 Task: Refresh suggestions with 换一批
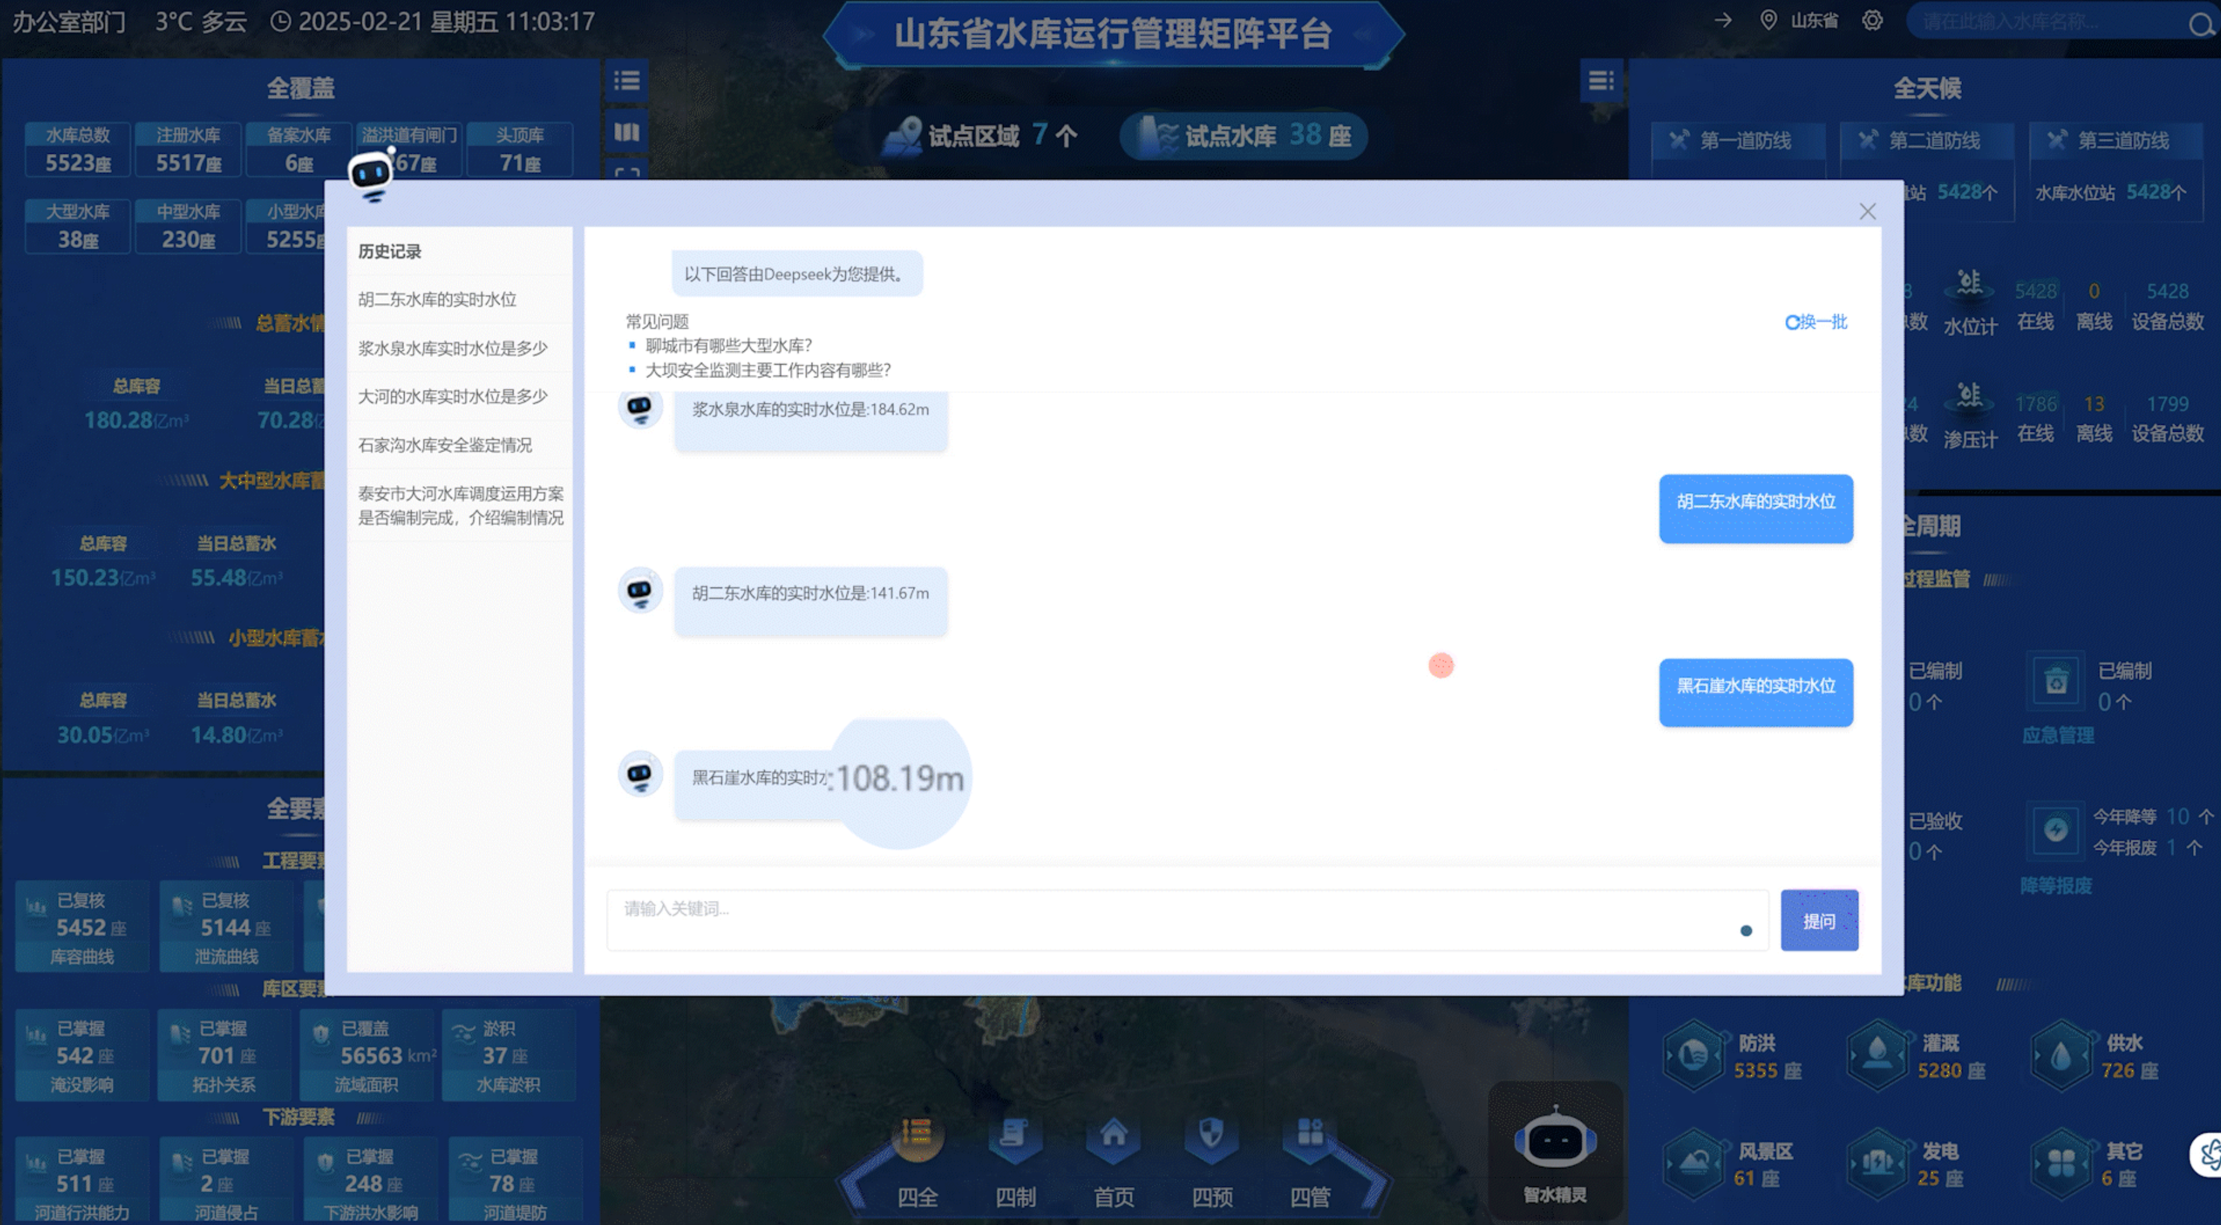1816,322
